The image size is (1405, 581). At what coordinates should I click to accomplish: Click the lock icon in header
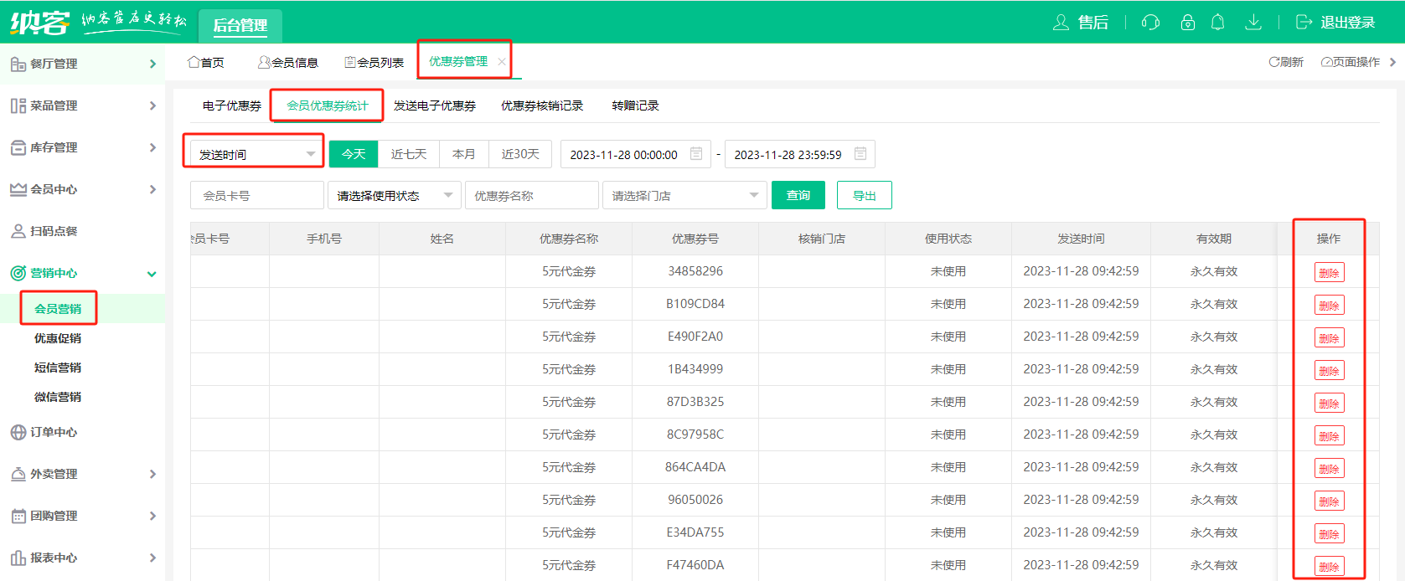[1187, 23]
